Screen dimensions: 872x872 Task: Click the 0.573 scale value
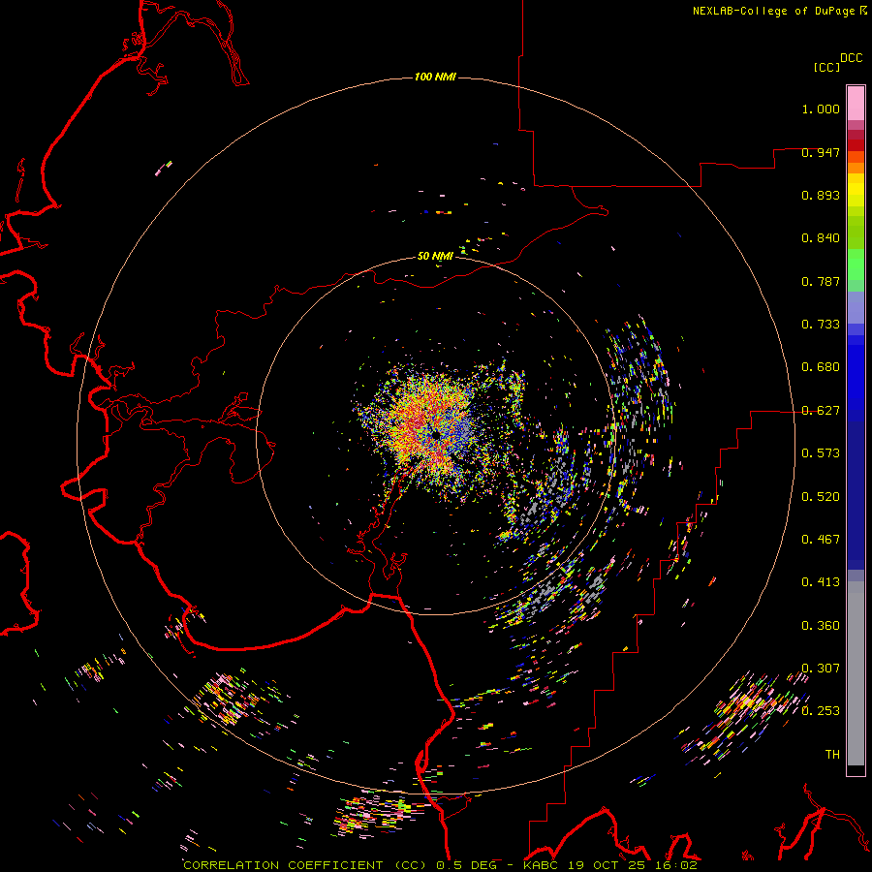pos(821,453)
